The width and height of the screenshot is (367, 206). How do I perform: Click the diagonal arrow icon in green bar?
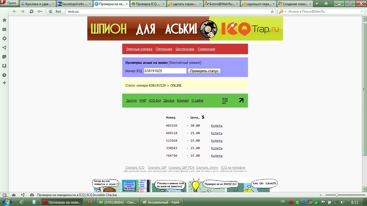(241, 100)
